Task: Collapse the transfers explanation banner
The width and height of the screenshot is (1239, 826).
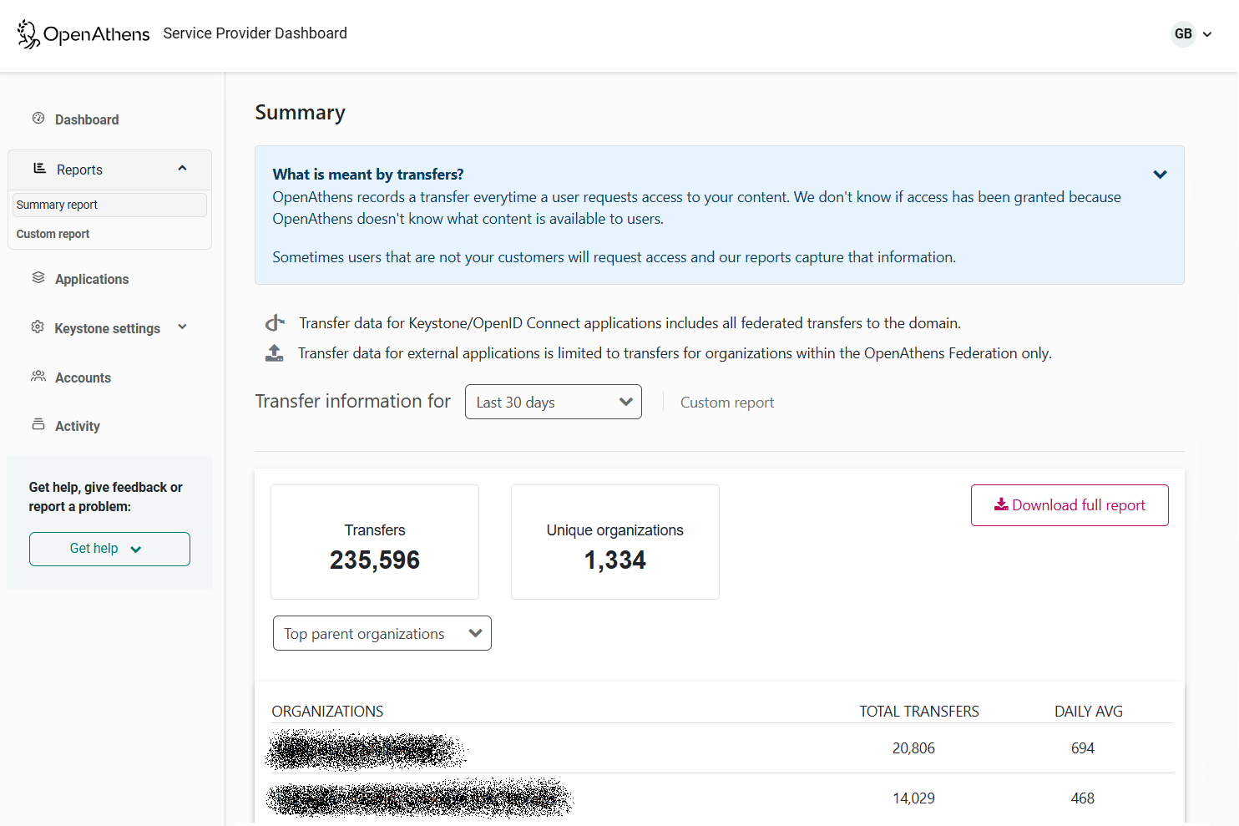Action: pyautogui.click(x=1160, y=174)
